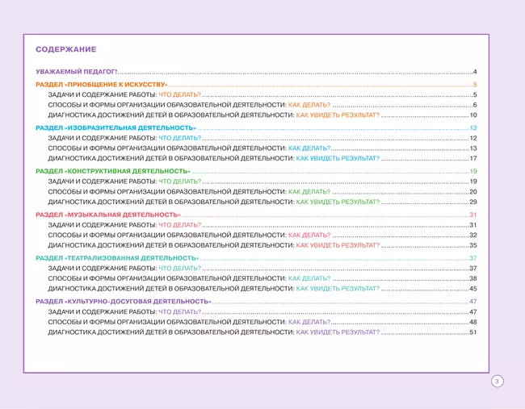Click the circled page number 3
525x409 pixels.
pyautogui.click(x=498, y=381)
